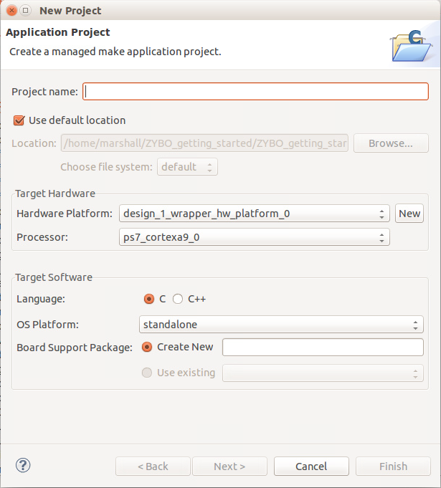Viewport: 441px width, 488px height.
Task: Open the Processor dropdown ps7_cortexa9_0
Action: point(254,237)
